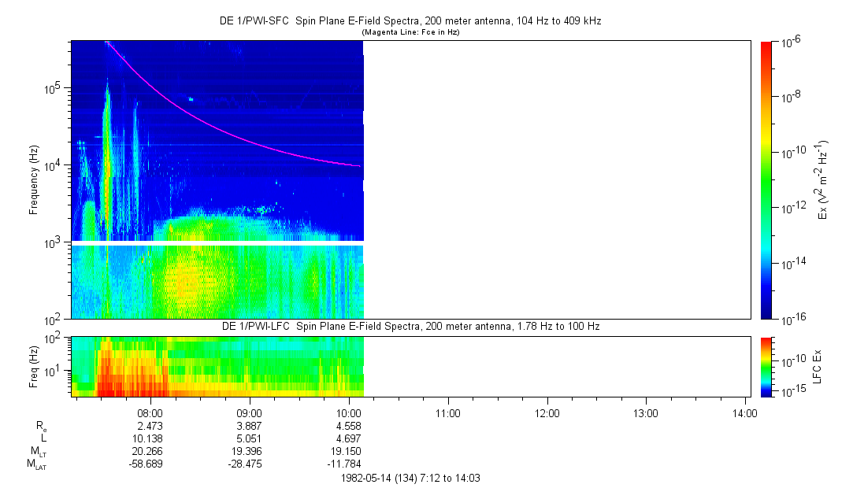The height and width of the screenshot is (488, 853).
Task: Click the magenta Fce curve in the spectrogram
Action: 236,131
